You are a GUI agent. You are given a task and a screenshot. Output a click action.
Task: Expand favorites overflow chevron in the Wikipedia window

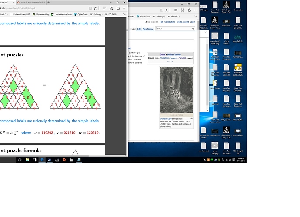pos(196,16)
